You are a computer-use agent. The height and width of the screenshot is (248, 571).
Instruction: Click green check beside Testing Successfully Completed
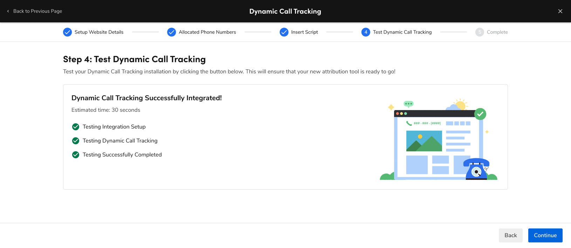tap(76, 155)
